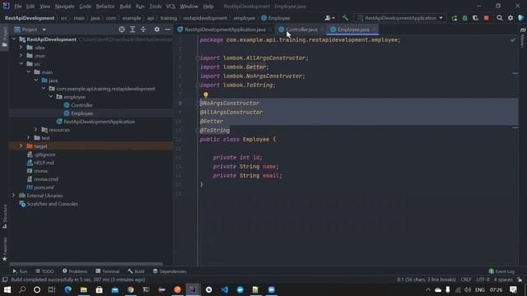Expand all in Project panel

pos(133,30)
